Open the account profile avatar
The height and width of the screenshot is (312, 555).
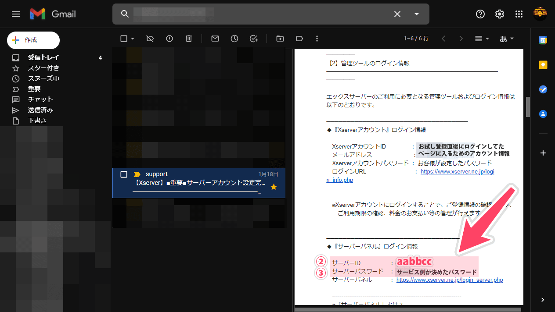(540, 14)
